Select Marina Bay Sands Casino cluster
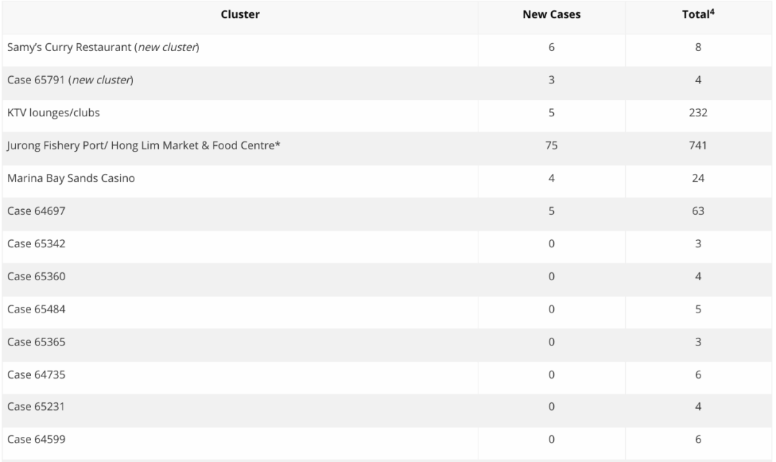 point(70,178)
